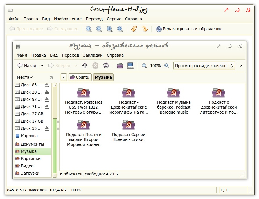This screenshot has width=259, height=199.
Task: Open Вид menu of image viewer
Action: coord(46,19)
